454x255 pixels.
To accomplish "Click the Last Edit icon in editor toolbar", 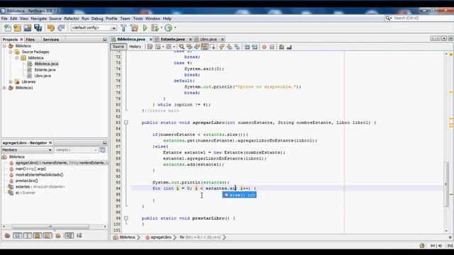I will (x=150, y=47).
